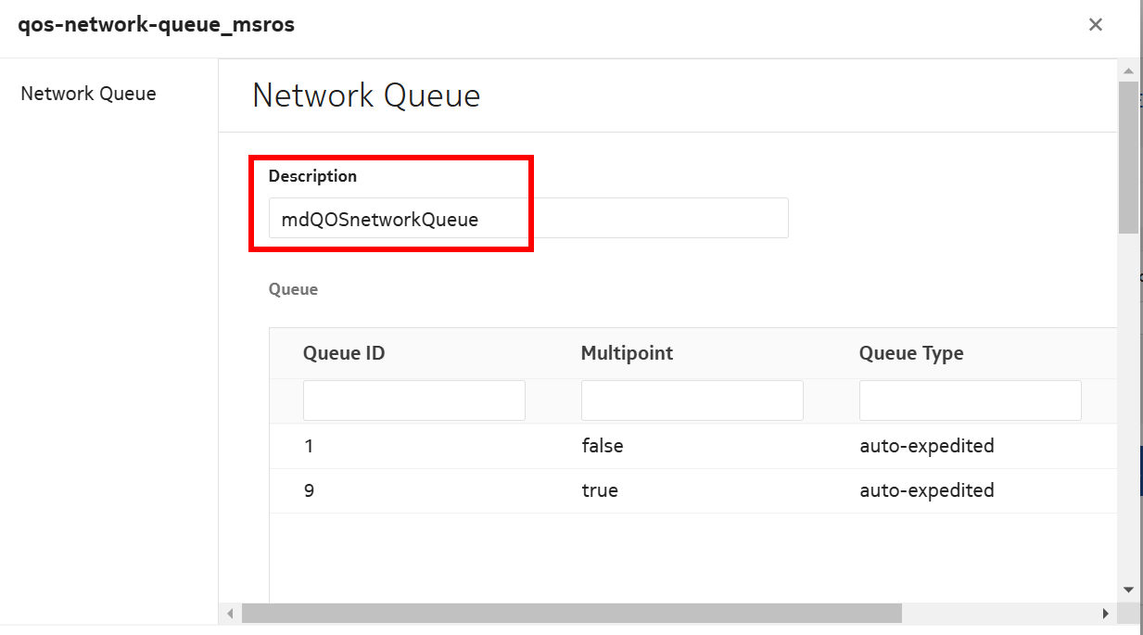Sort by the Multipoint column header
The image size is (1143, 635).
point(627,353)
